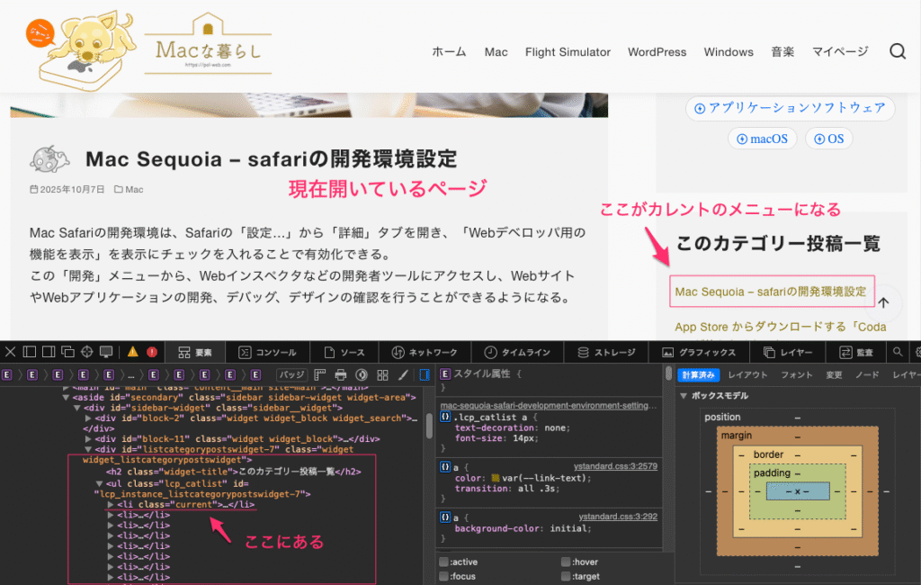Click the element selection crosshair icon
921x585 pixels.
point(87,352)
